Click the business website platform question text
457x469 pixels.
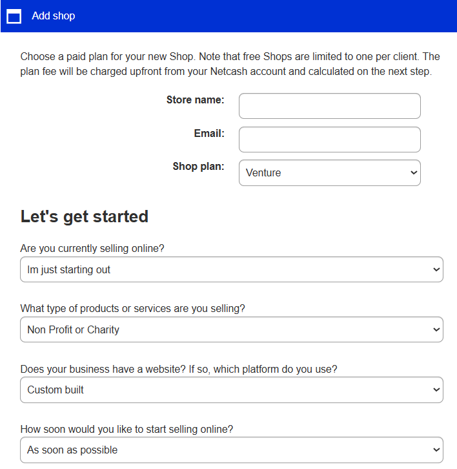[179, 370]
